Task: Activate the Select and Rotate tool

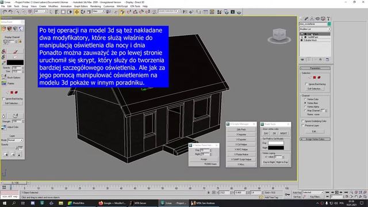Action: tap(83, 11)
